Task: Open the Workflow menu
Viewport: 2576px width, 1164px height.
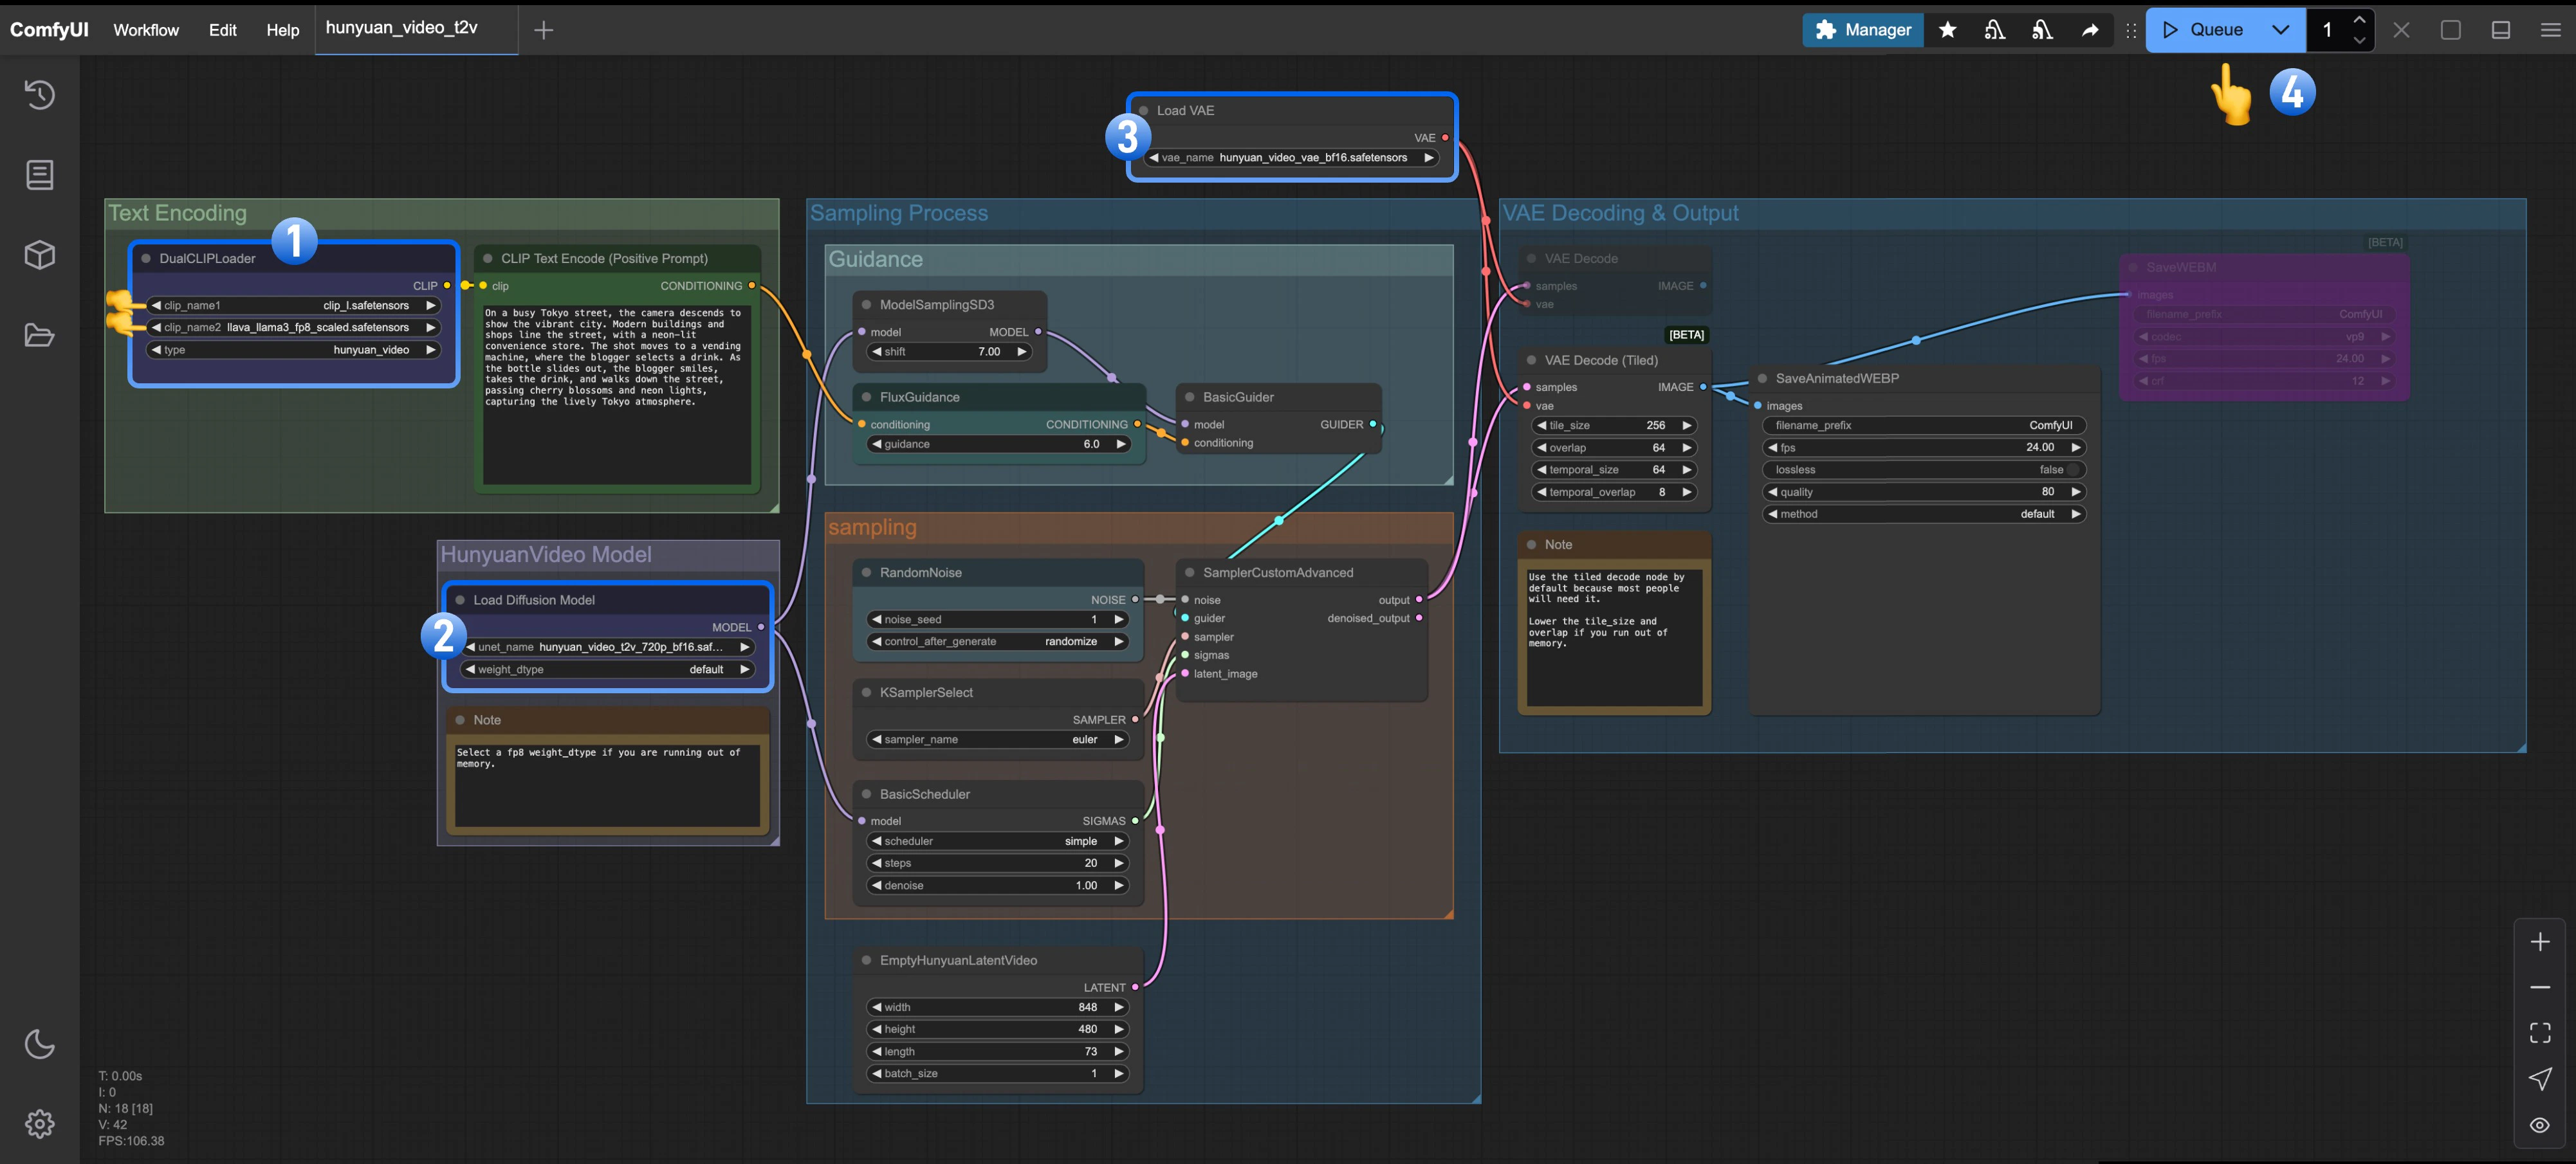Action: coord(146,30)
